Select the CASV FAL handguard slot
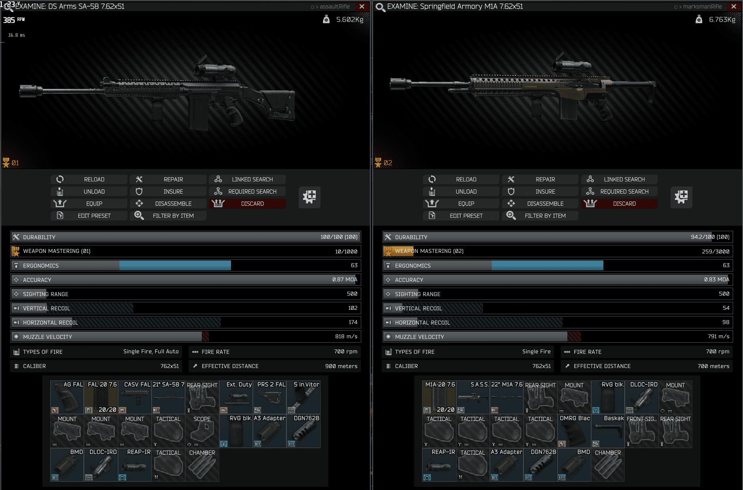The height and width of the screenshot is (490, 743). [135, 397]
